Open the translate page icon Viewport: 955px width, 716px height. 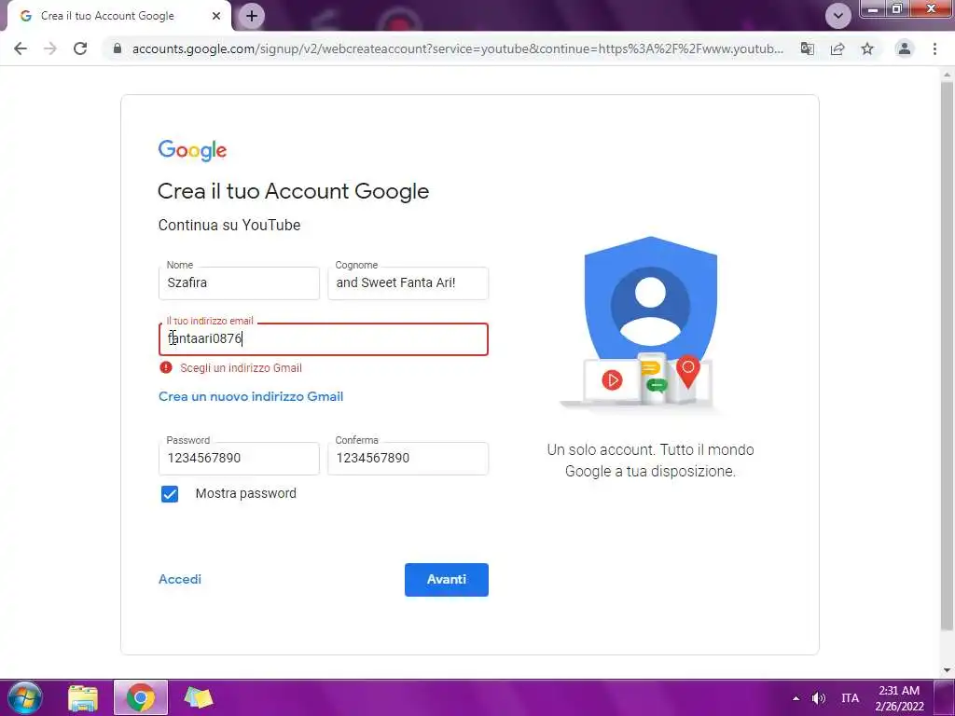tap(808, 48)
